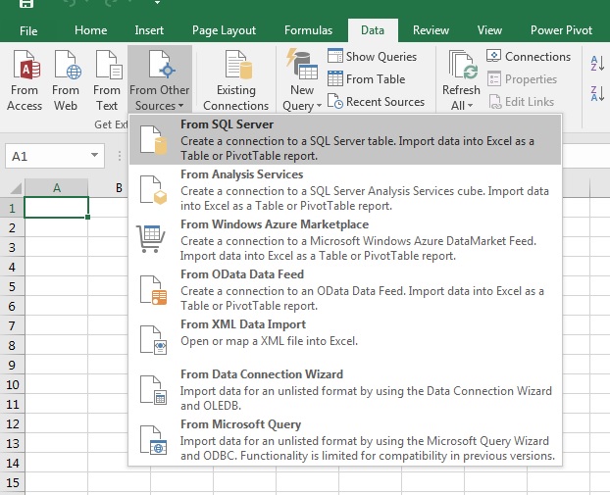Viewport: 610px width, 495px height.
Task: Select column B header
Action: pos(119,188)
